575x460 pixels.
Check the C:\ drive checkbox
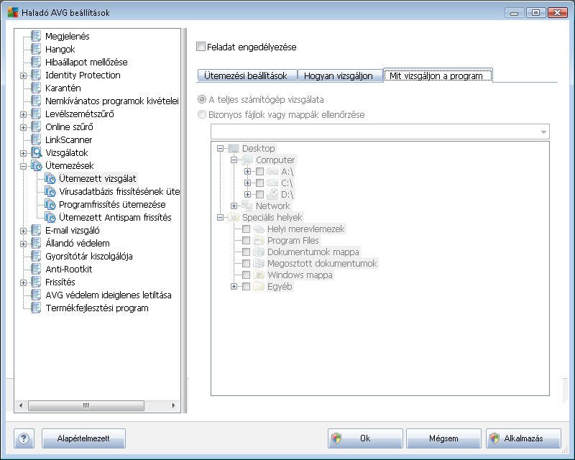click(259, 183)
